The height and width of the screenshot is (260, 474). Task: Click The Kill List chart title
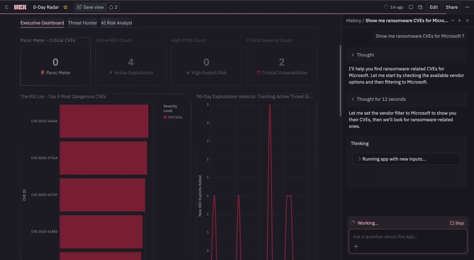point(63,96)
